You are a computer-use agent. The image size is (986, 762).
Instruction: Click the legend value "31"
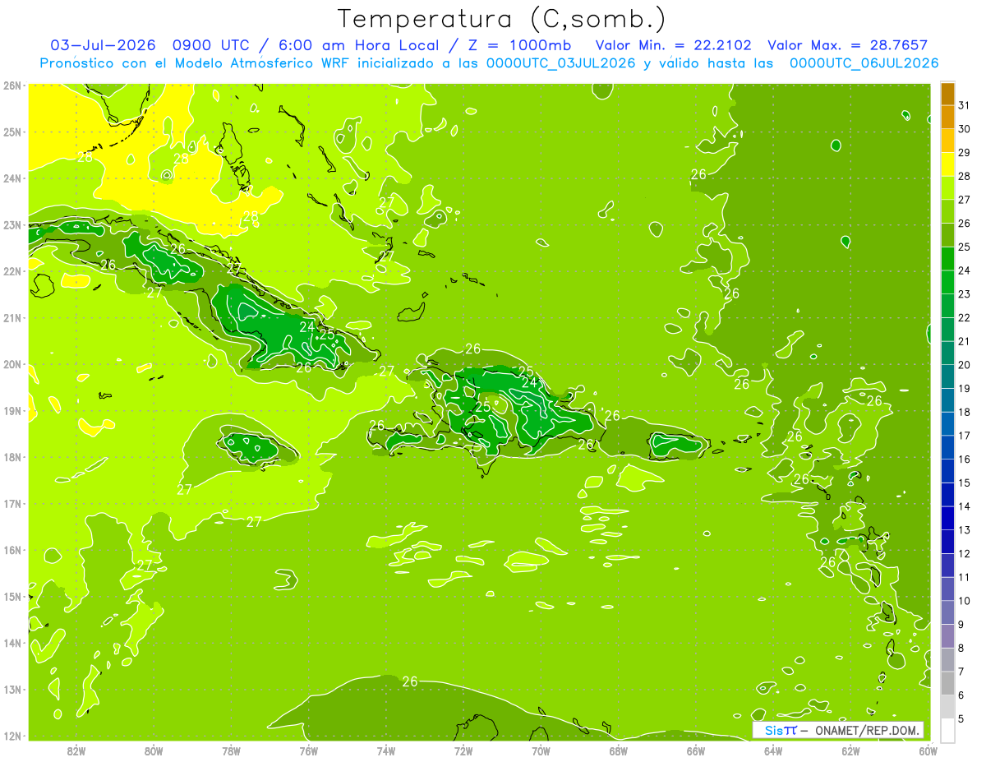(x=964, y=105)
